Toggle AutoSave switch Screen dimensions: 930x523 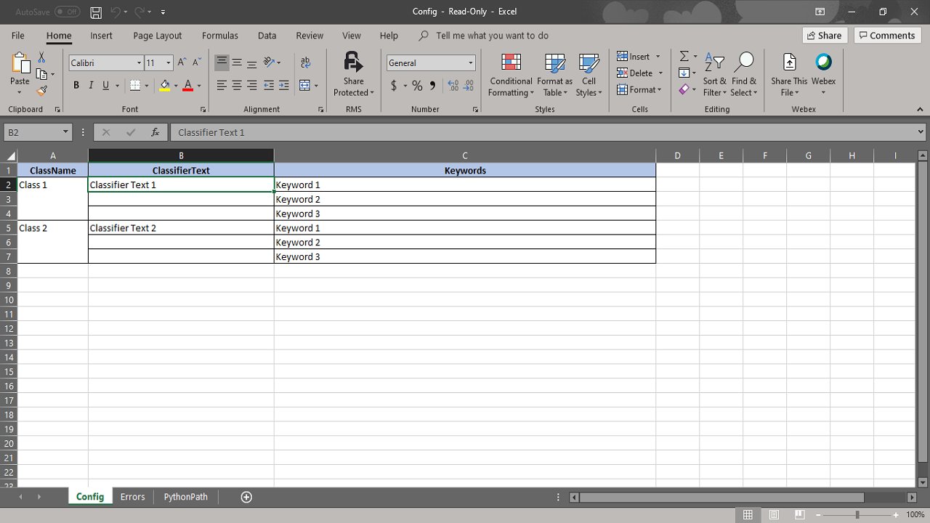pyautogui.click(x=67, y=12)
